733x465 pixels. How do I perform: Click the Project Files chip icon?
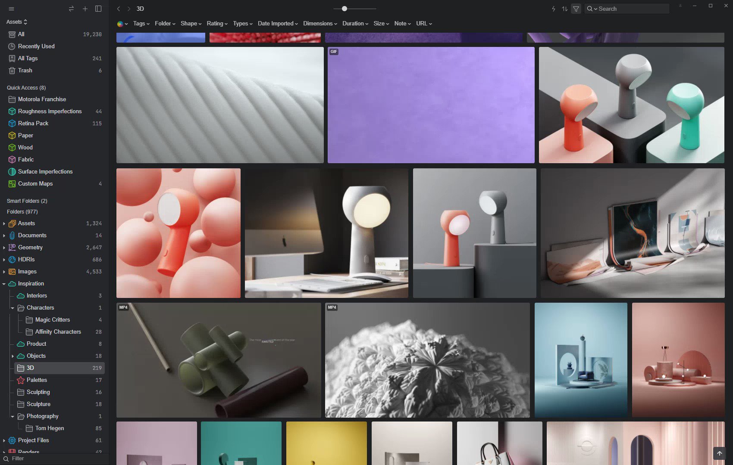point(12,440)
